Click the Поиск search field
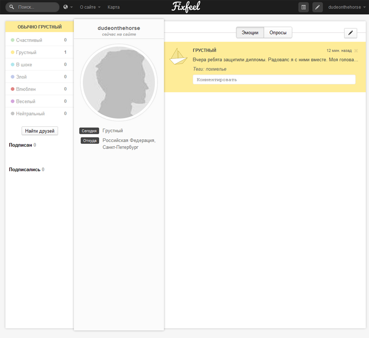The image size is (369, 338). pyautogui.click(x=32, y=7)
